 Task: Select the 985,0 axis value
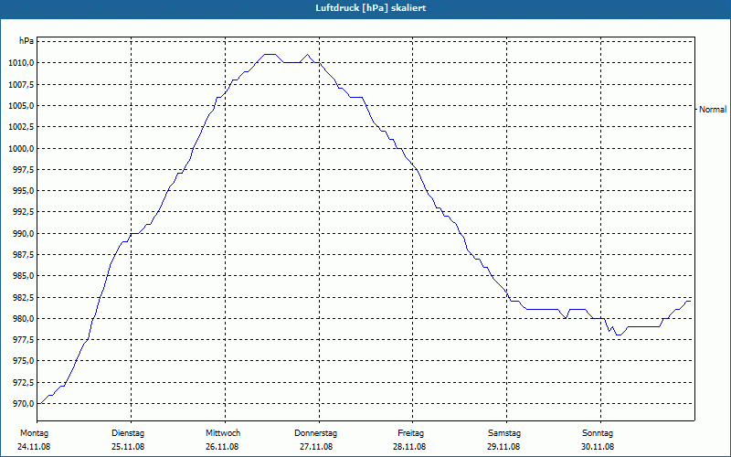tap(23, 276)
